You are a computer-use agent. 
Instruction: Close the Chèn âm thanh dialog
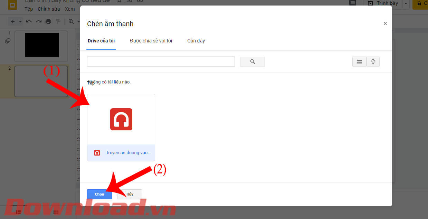tap(385, 23)
